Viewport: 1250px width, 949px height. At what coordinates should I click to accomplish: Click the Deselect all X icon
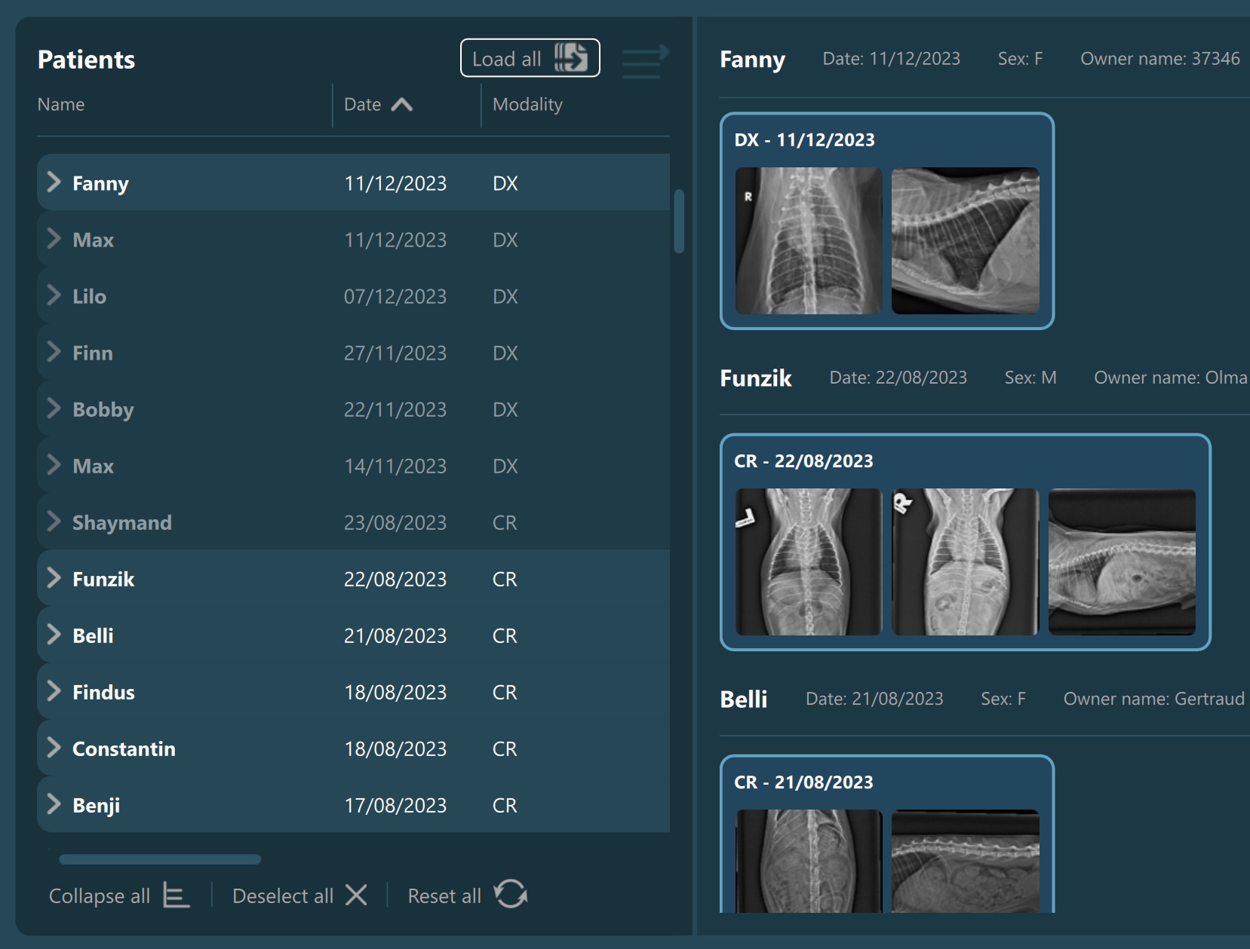point(356,895)
